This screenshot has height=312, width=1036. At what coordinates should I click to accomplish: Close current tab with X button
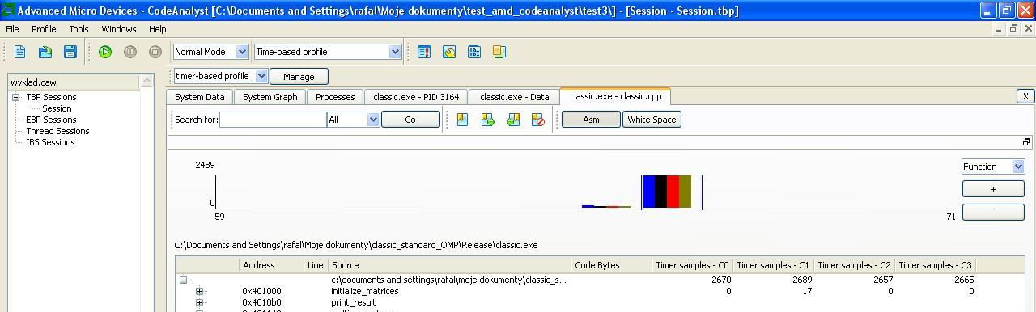1025,96
